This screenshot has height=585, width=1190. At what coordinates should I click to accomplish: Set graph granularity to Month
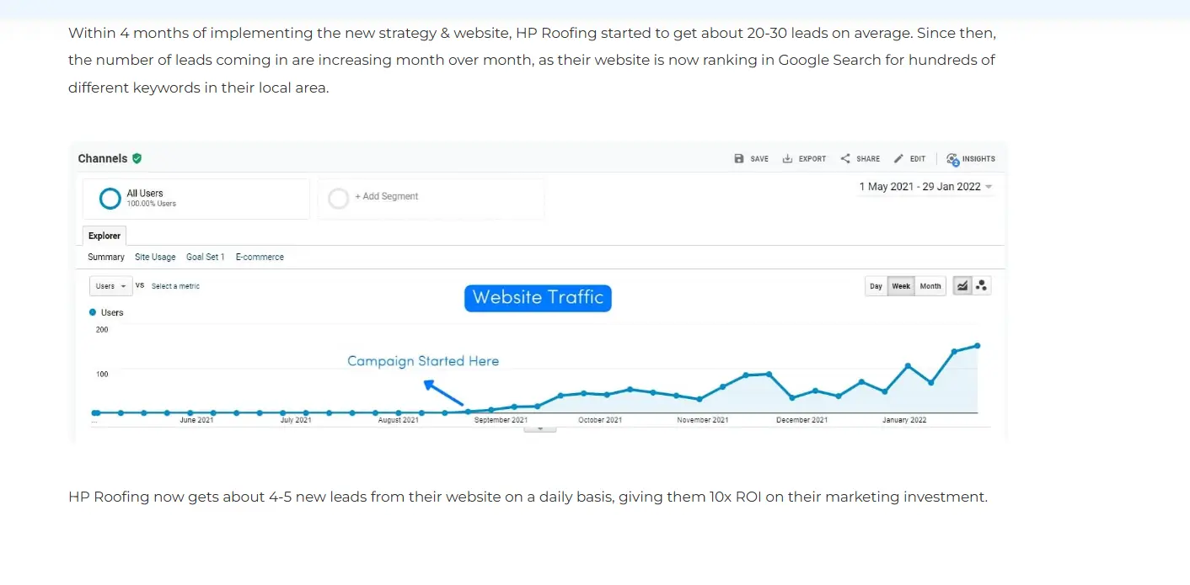tap(930, 286)
